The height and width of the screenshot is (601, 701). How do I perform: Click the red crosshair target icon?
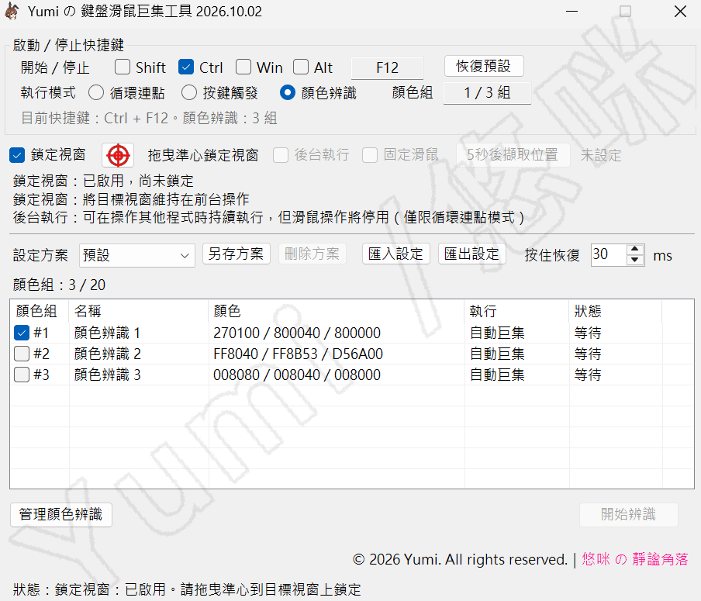point(118,155)
